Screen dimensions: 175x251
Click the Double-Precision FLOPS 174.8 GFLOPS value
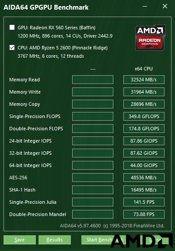coord(144,129)
